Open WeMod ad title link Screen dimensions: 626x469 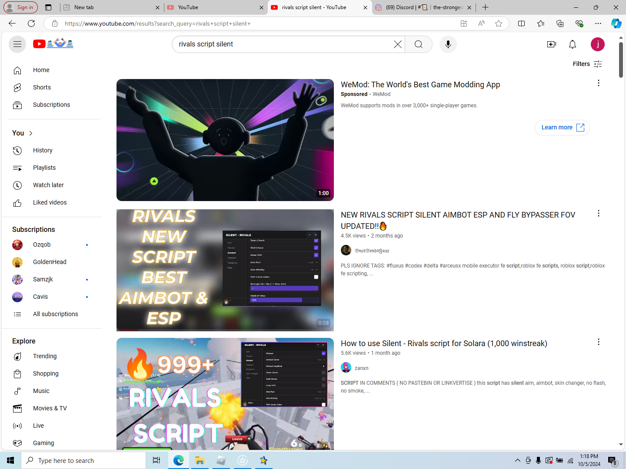tap(420, 85)
